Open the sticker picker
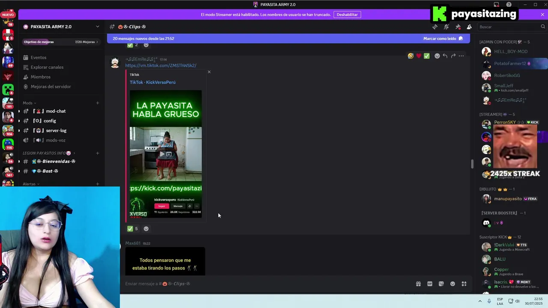This screenshot has width=548, height=308. pos(441,284)
